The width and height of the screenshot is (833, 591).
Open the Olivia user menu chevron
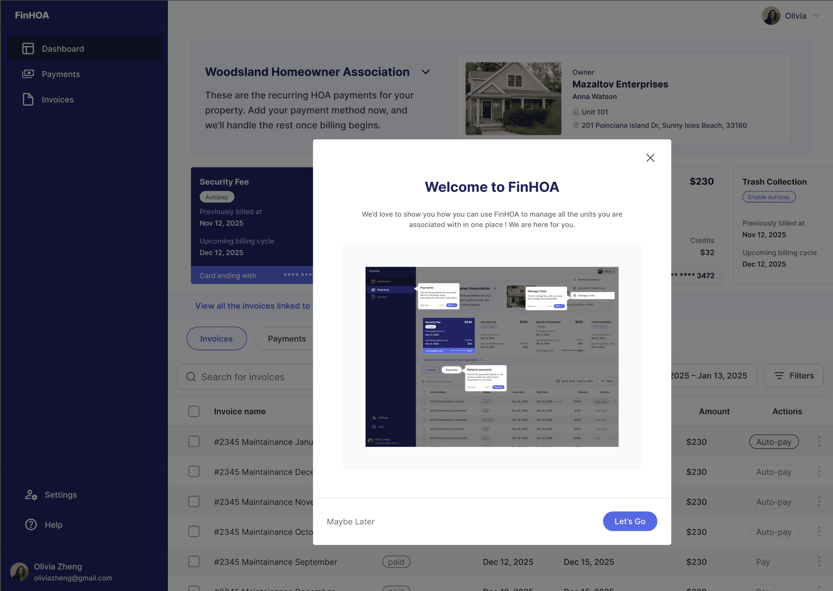[816, 16]
